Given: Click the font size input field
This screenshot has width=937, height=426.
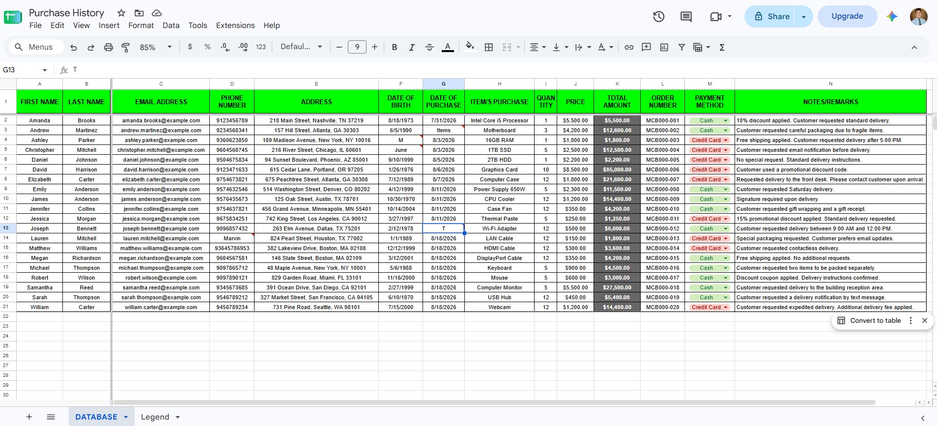Looking at the screenshot, I should click(x=357, y=47).
